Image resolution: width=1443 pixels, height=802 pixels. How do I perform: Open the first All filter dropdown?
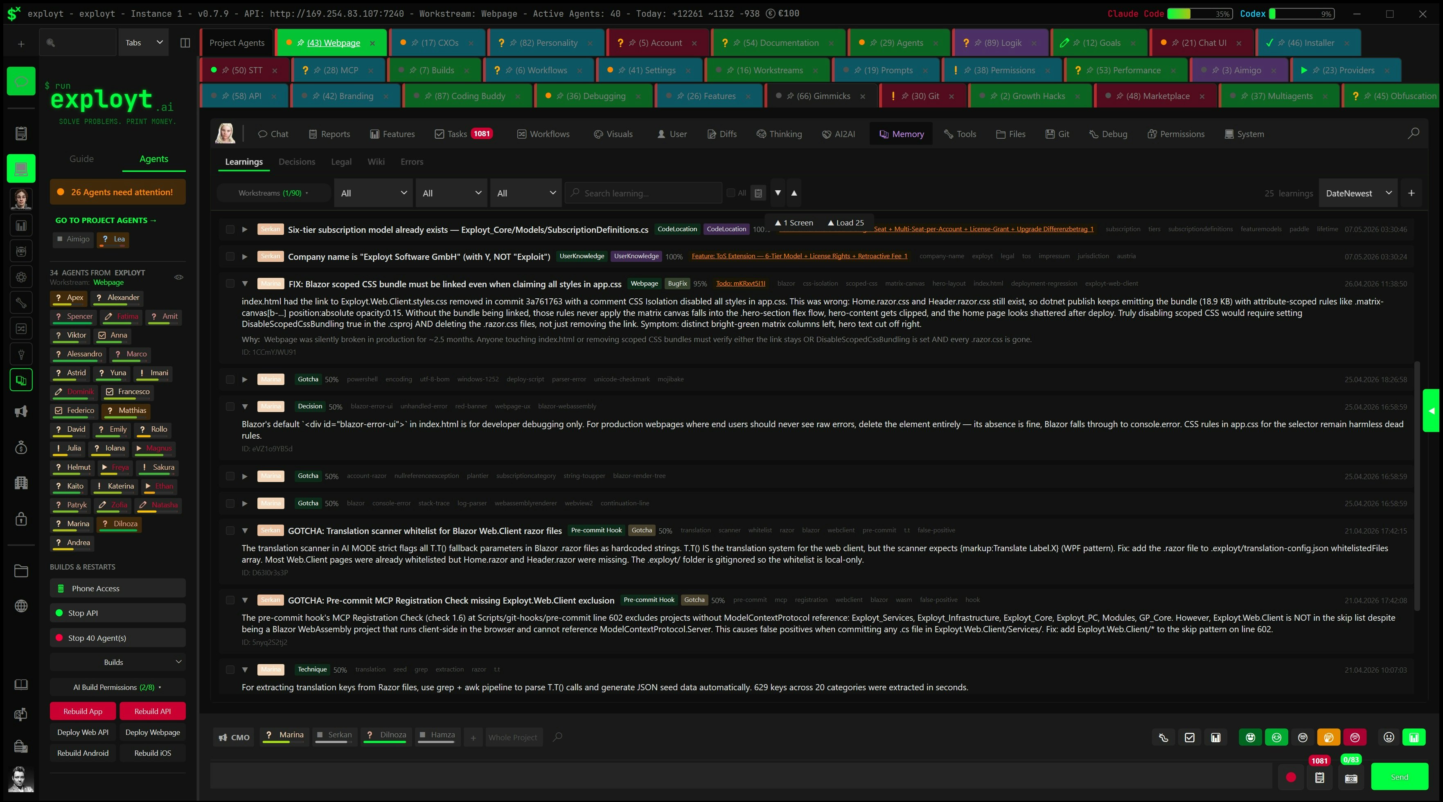(374, 193)
